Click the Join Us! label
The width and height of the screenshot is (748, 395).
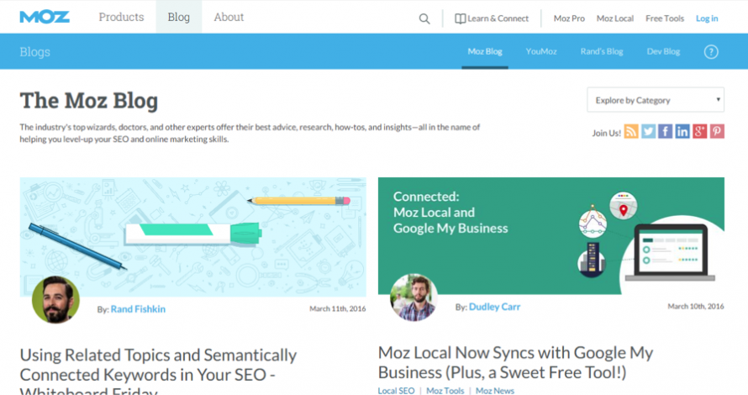click(x=606, y=133)
